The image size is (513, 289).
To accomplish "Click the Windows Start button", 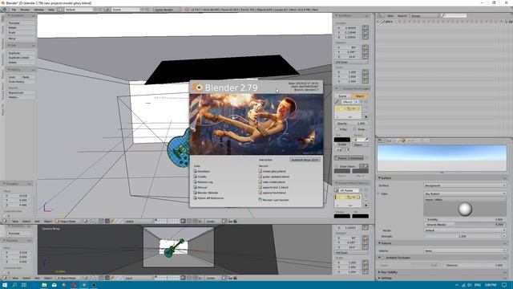I will coord(5,285).
